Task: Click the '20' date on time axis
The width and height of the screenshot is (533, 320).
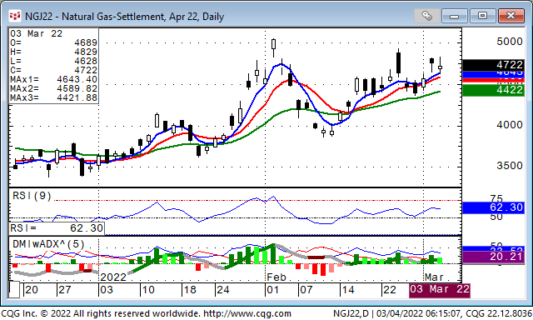Action: (32, 290)
